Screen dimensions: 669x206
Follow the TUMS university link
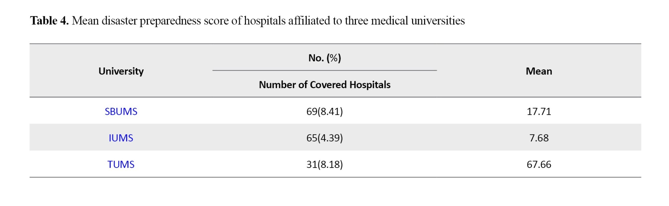[121, 164]
